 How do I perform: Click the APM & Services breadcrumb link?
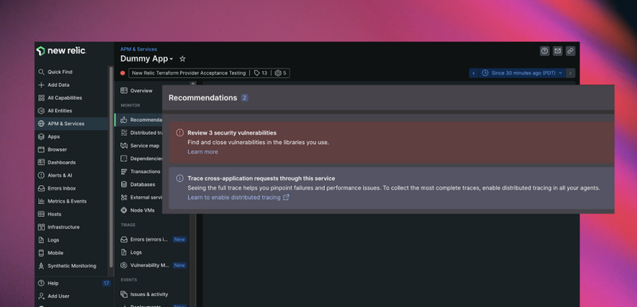[139, 49]
